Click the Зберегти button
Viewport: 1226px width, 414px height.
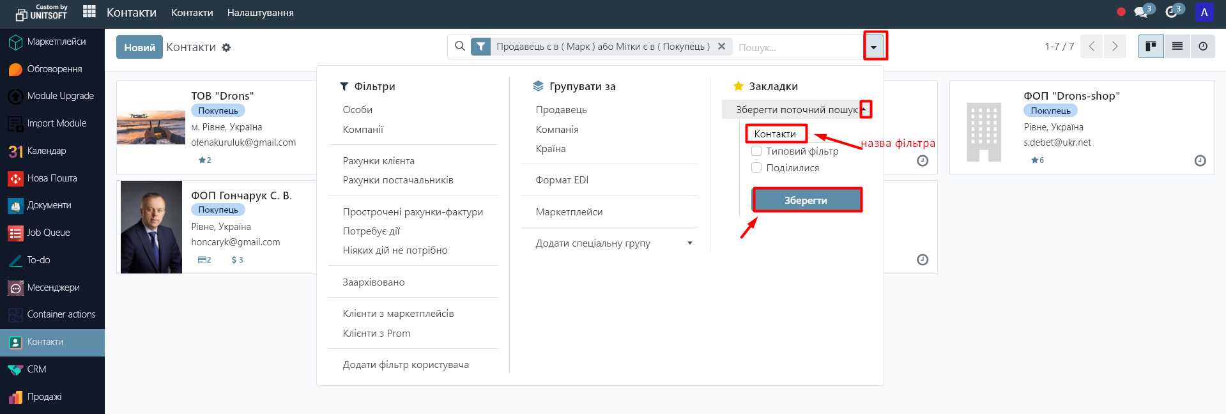tap(806, 201)
